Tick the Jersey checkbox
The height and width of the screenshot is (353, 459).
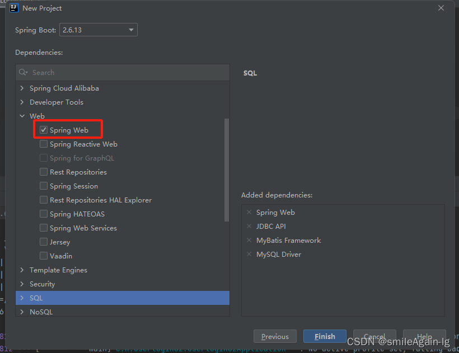pyautogui.click(x=44, y=242)
